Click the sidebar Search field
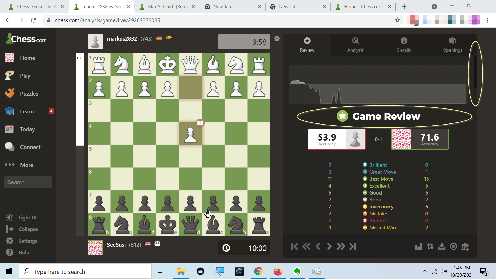This screenshot has height=279, width=496. pyautogui.click(x=28, y=182)
